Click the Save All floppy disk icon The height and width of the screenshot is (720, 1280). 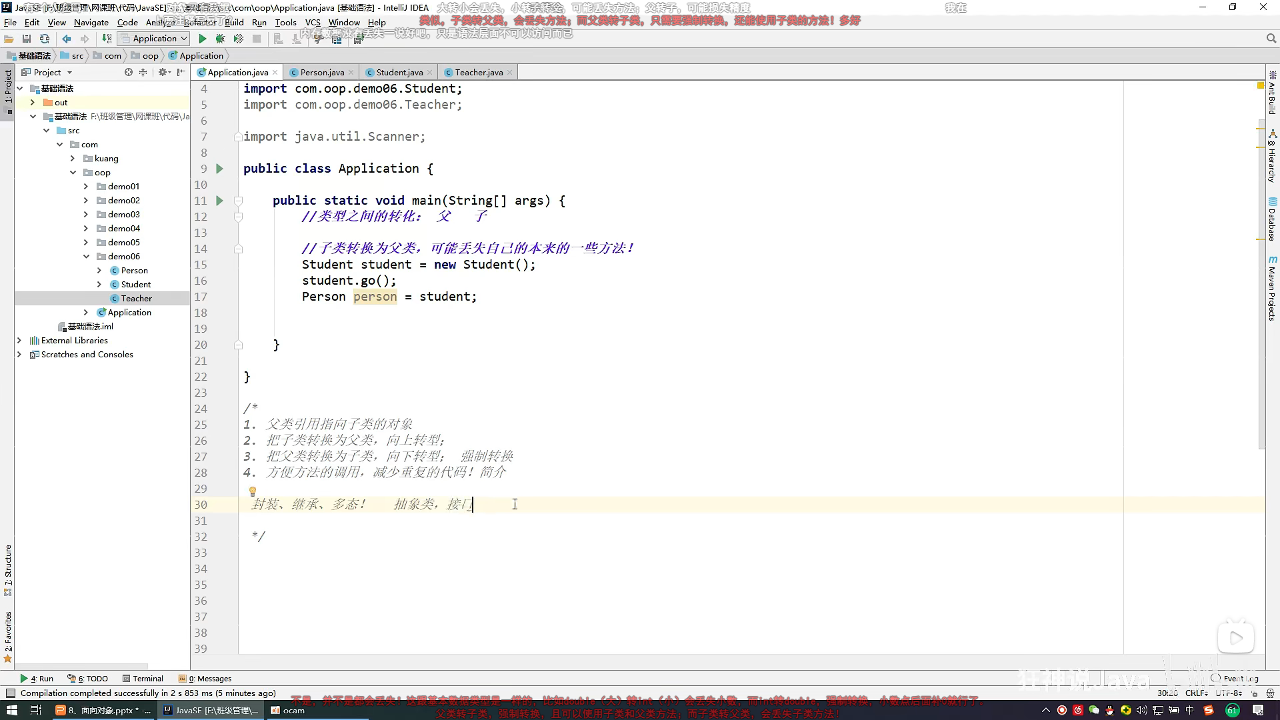pos(27,39)
